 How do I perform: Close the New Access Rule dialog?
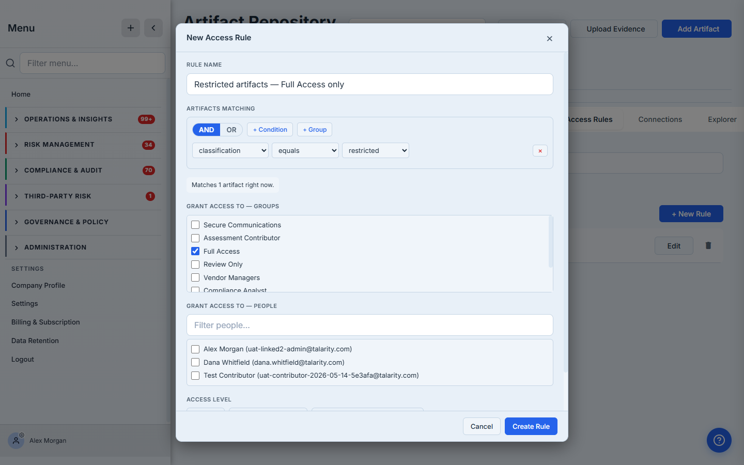(549, 39)
